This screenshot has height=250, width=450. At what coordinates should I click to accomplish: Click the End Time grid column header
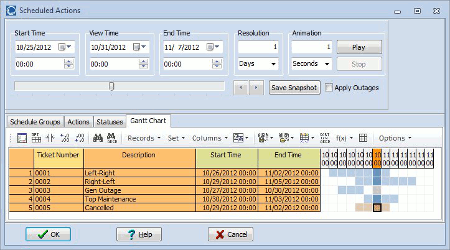(289, 158)
